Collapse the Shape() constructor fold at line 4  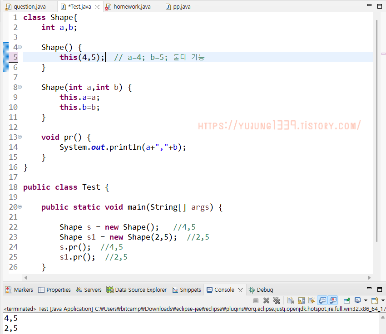coord(20,47)
